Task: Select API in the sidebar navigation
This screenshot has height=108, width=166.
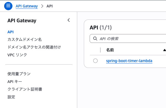Action: click(10, 32)
